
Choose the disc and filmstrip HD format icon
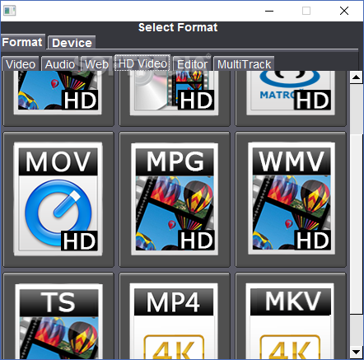(x=175, y=98)
